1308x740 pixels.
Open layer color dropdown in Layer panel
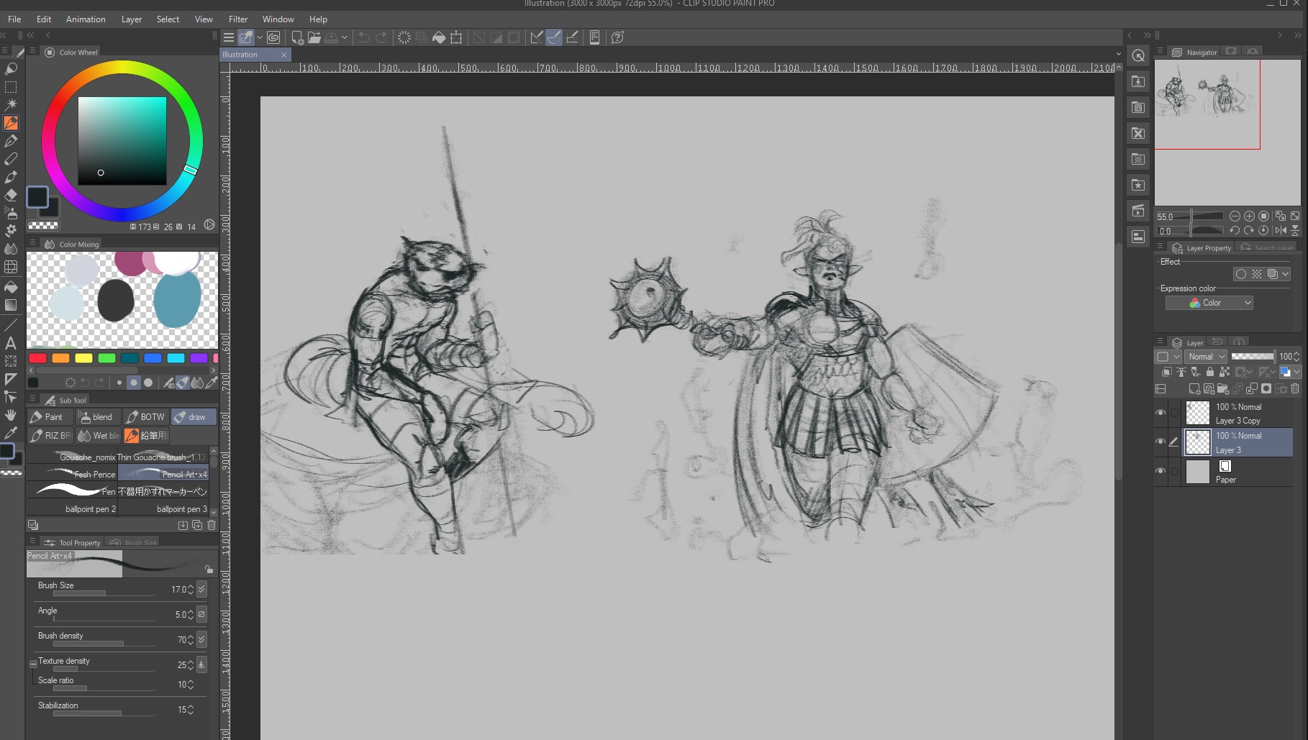(x=1296, y=373)
